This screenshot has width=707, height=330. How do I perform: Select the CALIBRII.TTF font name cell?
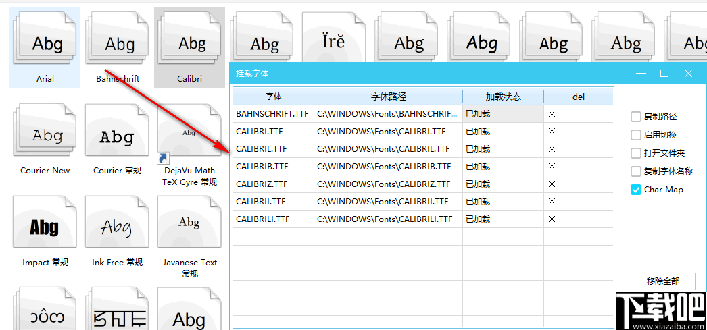coord(274,201)
